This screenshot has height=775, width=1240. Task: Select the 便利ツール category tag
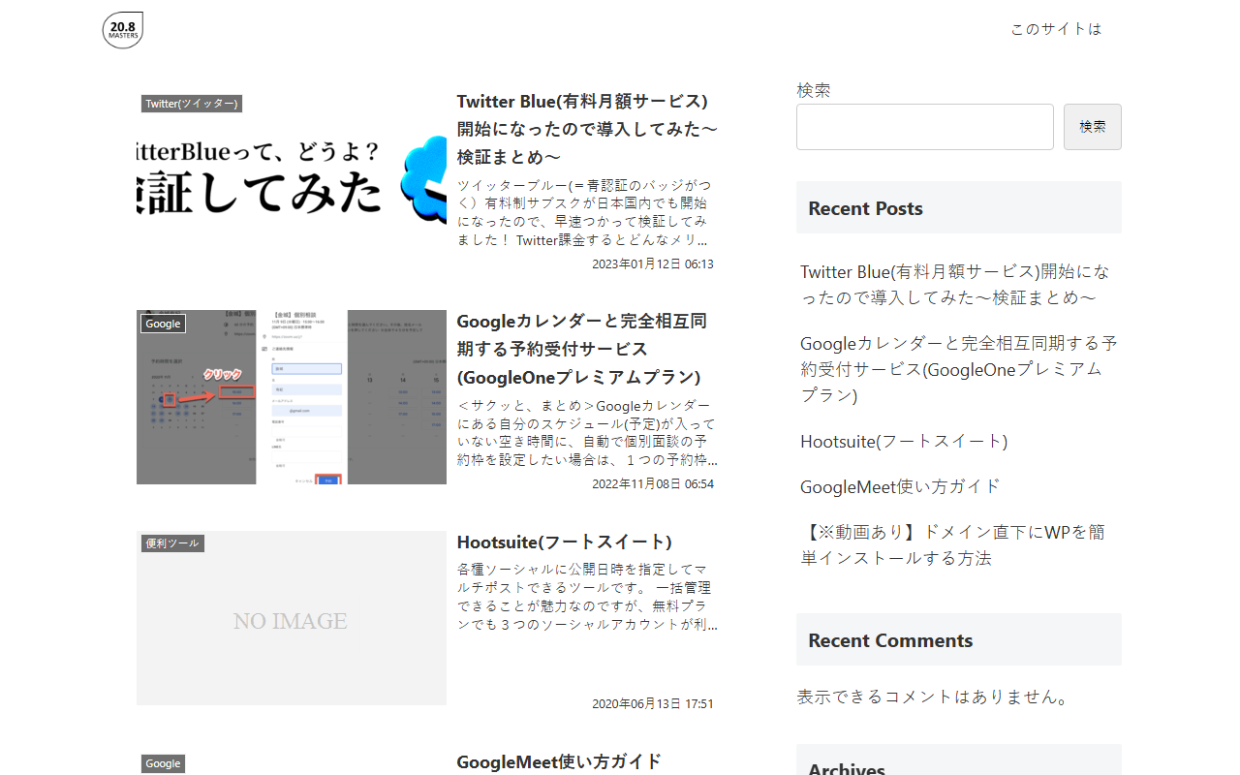coord(172,543)
